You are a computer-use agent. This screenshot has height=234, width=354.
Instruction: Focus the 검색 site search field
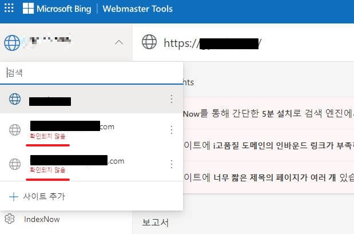pyautogui.click(x=92, y=73)
